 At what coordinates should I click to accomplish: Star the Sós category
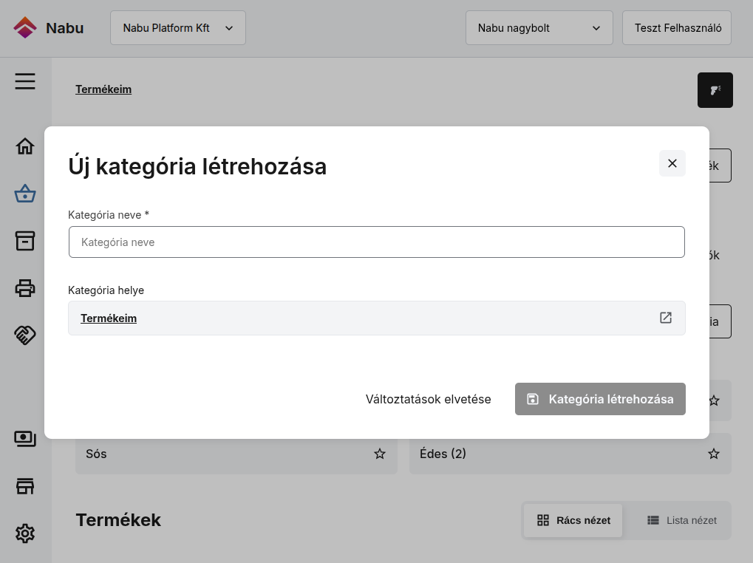point(380,454)
